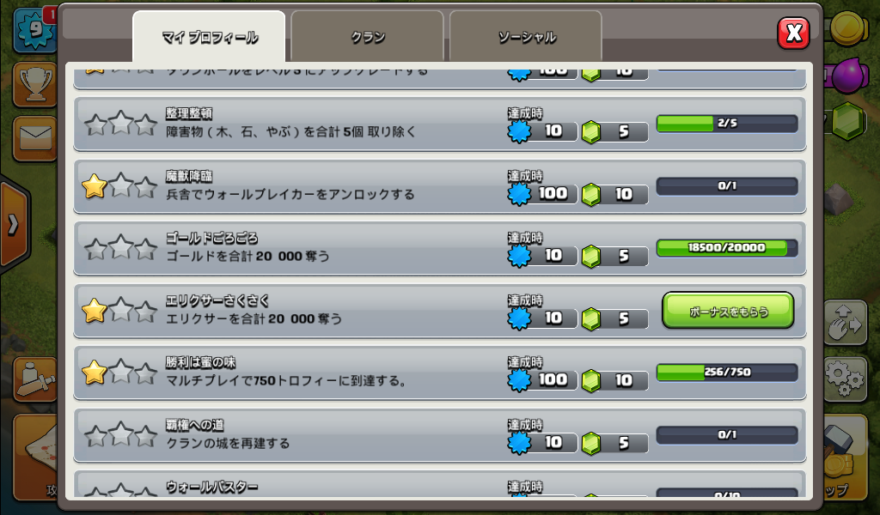Screen dimensions: 880x515
Task: Click the gold coin resource icon
Action: (848, 28)
